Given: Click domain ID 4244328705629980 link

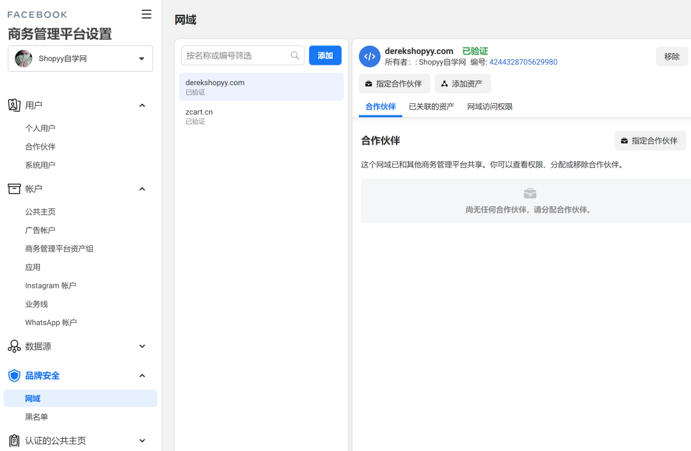Looking at the screenshot, I should [523, 62].
